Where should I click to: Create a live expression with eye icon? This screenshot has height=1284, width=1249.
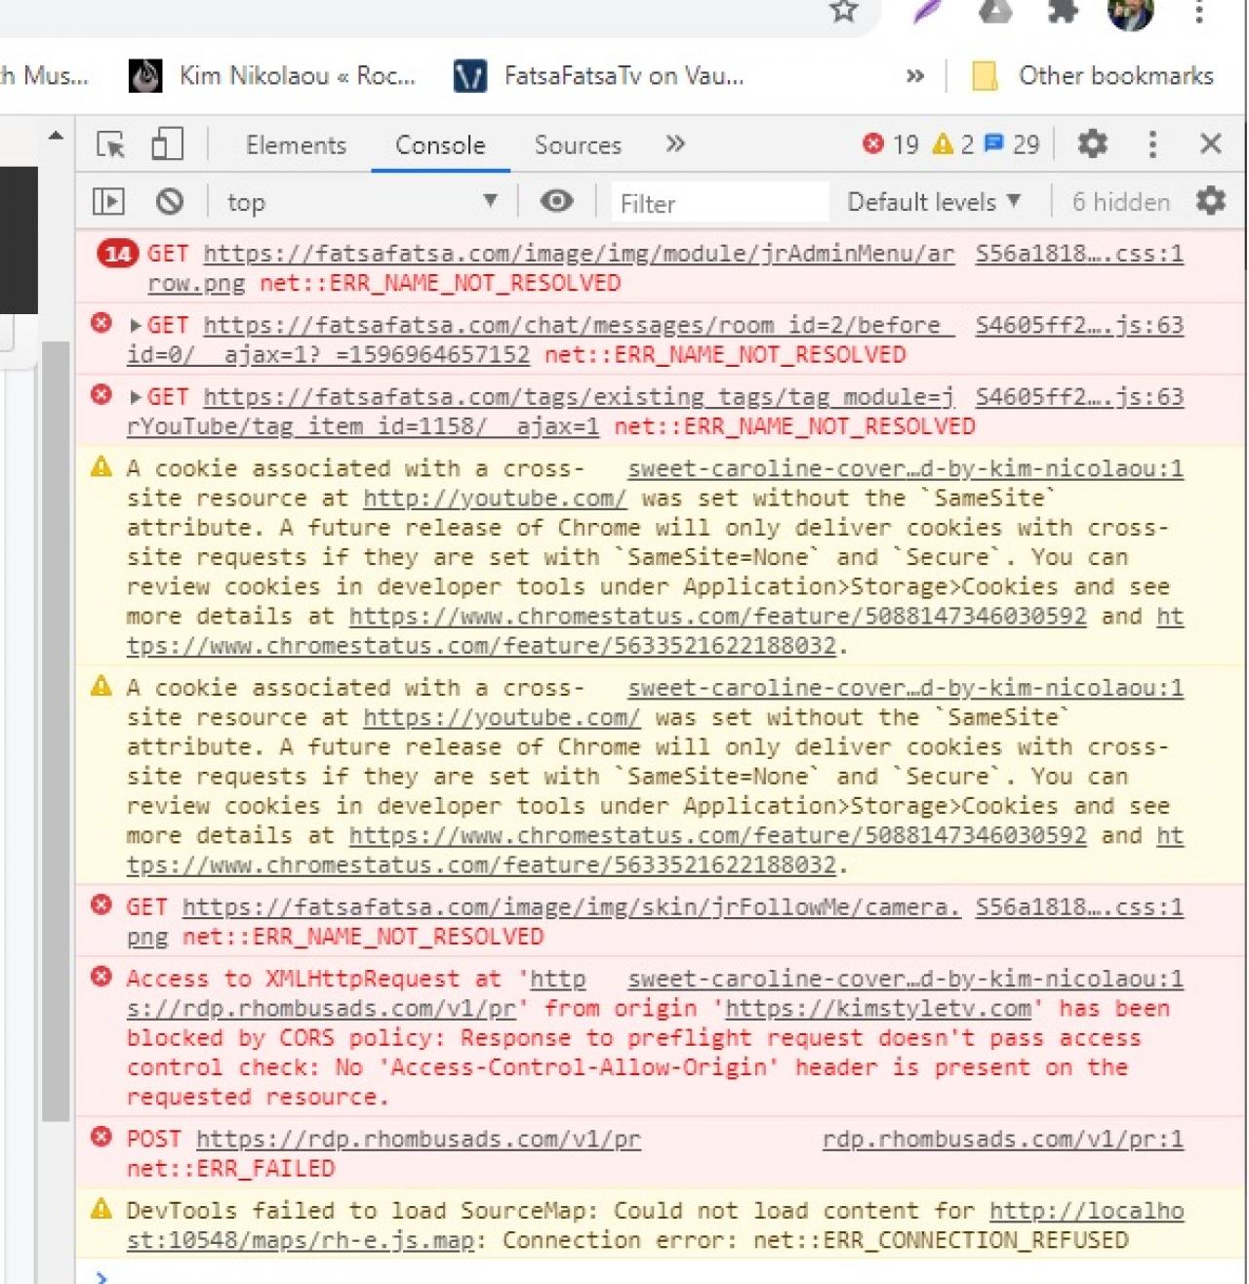tap(557, 201)
